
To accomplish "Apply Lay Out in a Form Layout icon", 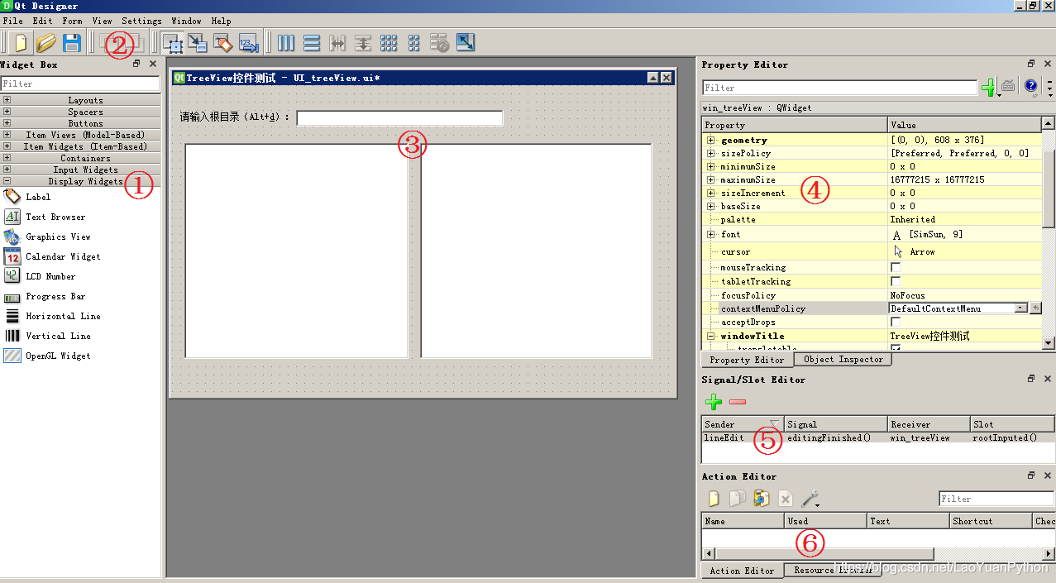I will [x=414, y=42].
